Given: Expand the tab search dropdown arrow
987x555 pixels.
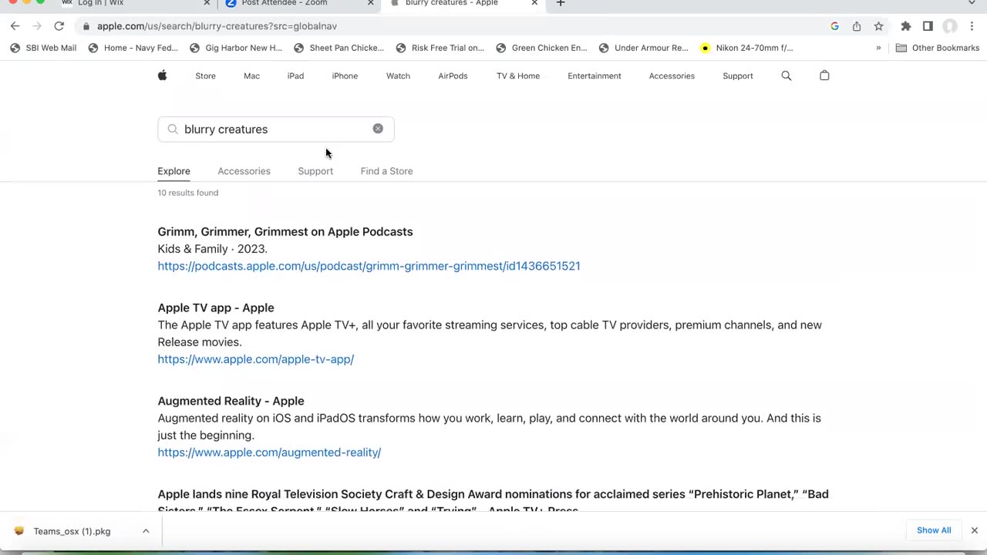Looking at the screenshot, I should 972,3.
